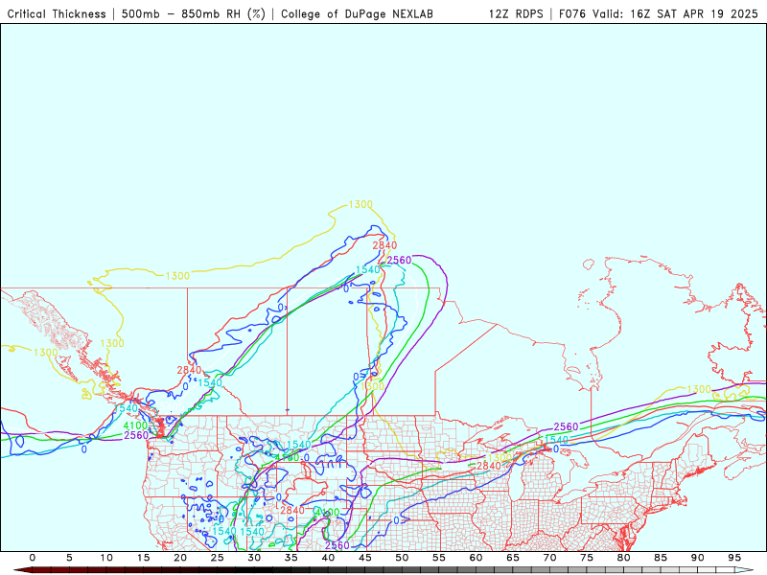Click the colorbar tick label '55'
Screen dimensions: 767x575
pyautogui.click(x=439, y=558)
